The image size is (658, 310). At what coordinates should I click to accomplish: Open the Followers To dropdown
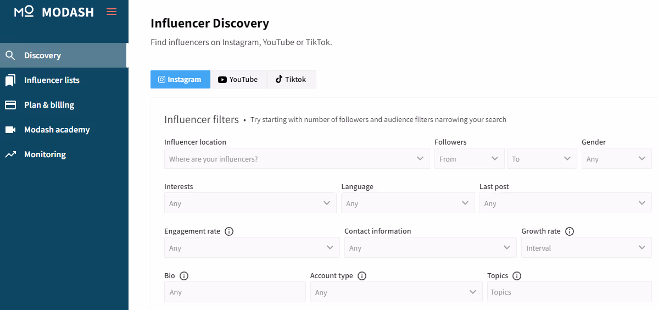542,159
